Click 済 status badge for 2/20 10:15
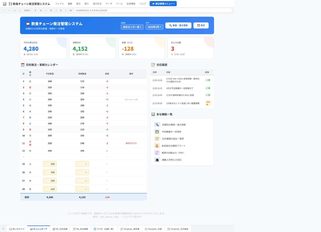321x232 pixels. click(x=208, y=88)
